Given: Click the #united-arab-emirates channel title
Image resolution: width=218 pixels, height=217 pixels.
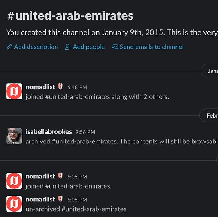Looking at the screenshot, I should pos(70,16).
